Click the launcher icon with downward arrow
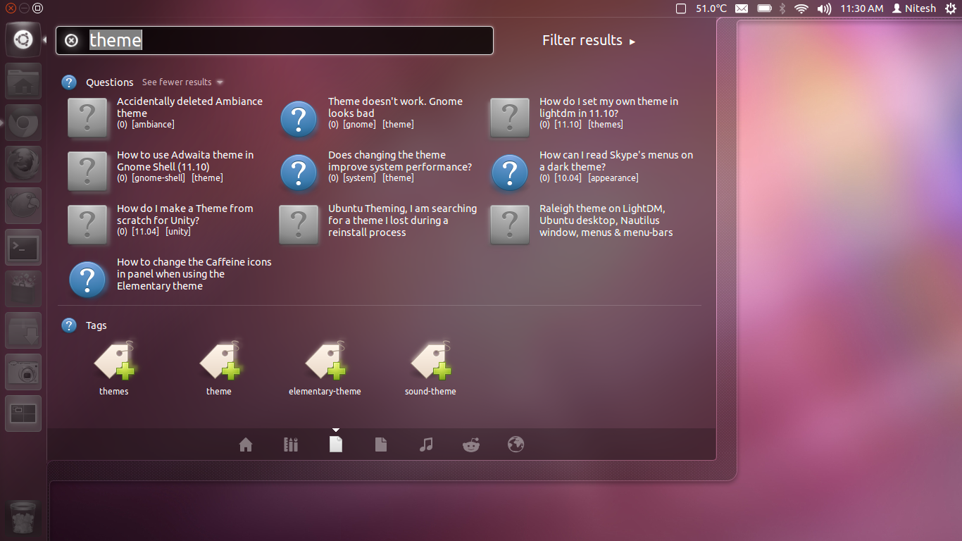Screen dimensions: 962x541 click(23, 330)
